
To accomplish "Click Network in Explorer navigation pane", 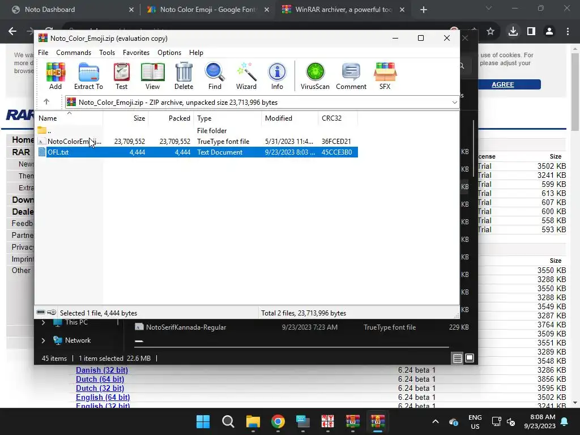I will 78,340.
